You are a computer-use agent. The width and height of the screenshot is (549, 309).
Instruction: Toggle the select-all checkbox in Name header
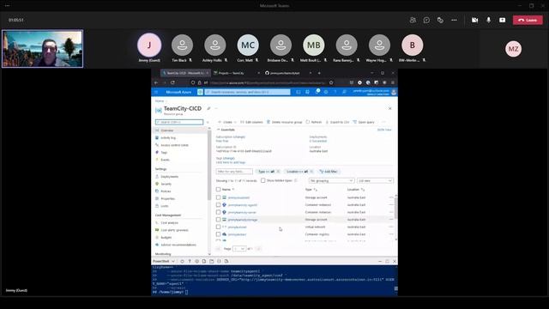click(x=219, y=190)
